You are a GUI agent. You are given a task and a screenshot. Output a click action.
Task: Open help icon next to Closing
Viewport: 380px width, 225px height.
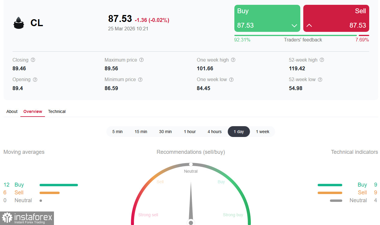33,60
